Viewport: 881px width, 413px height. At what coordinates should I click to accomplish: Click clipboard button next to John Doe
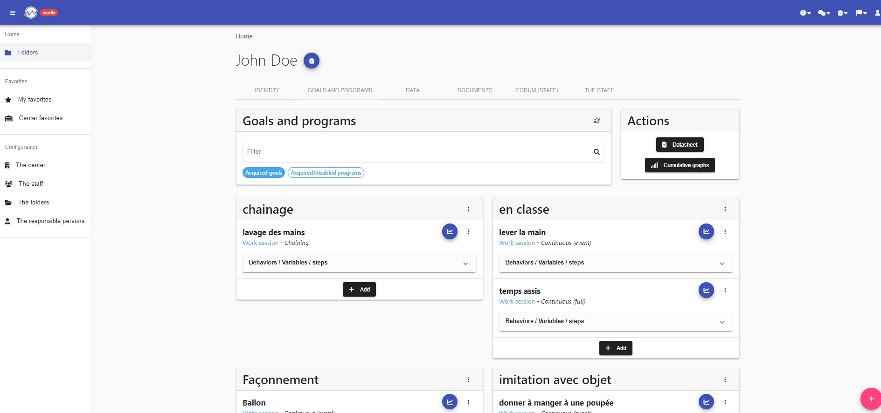point(312,61)
